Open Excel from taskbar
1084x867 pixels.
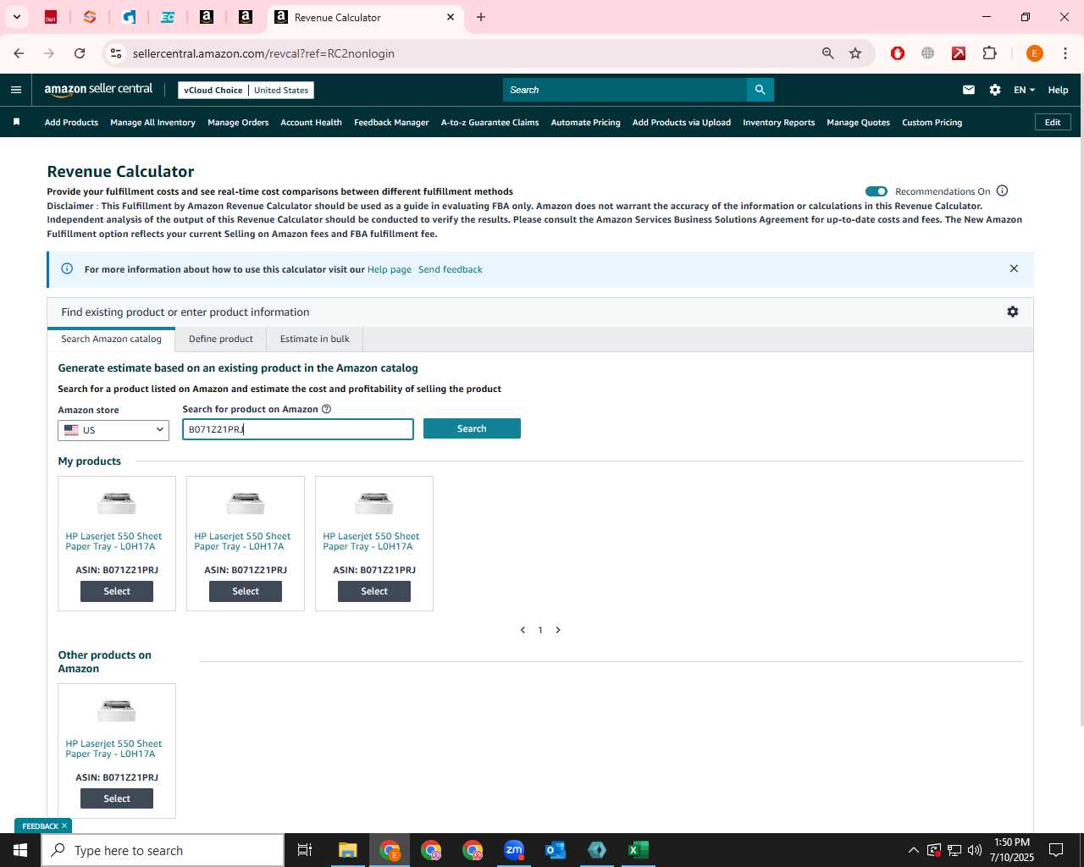click(x=639, y=850)
